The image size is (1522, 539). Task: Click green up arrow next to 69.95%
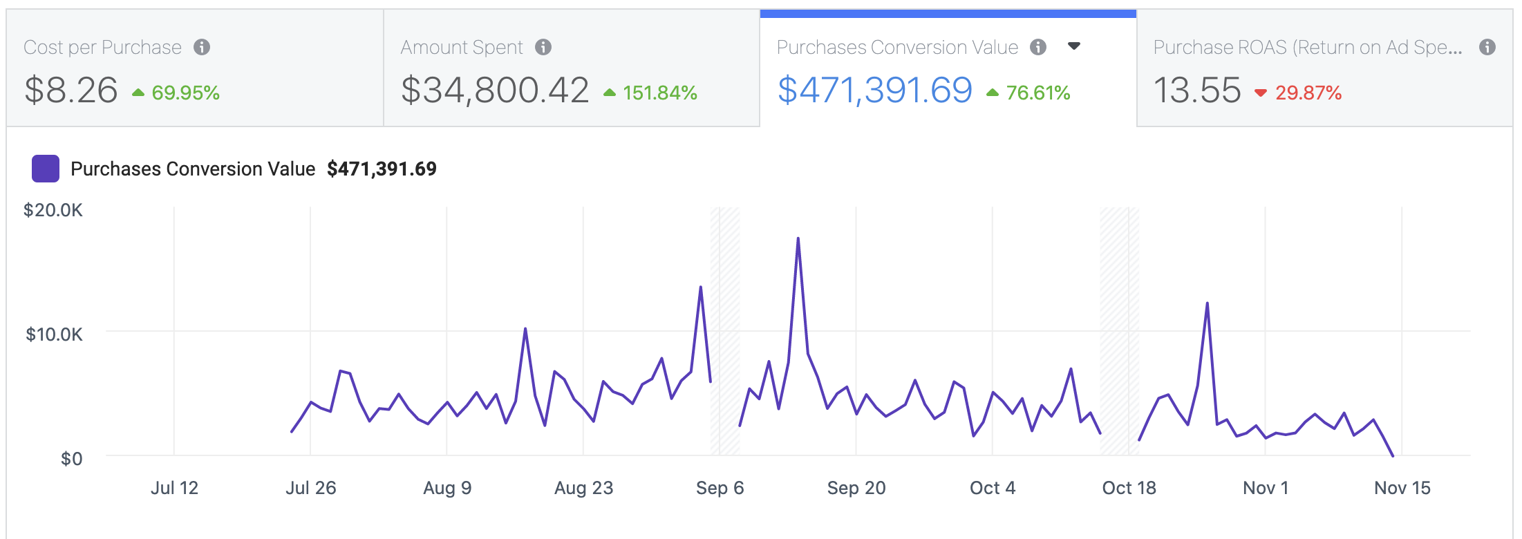(138, 93)
